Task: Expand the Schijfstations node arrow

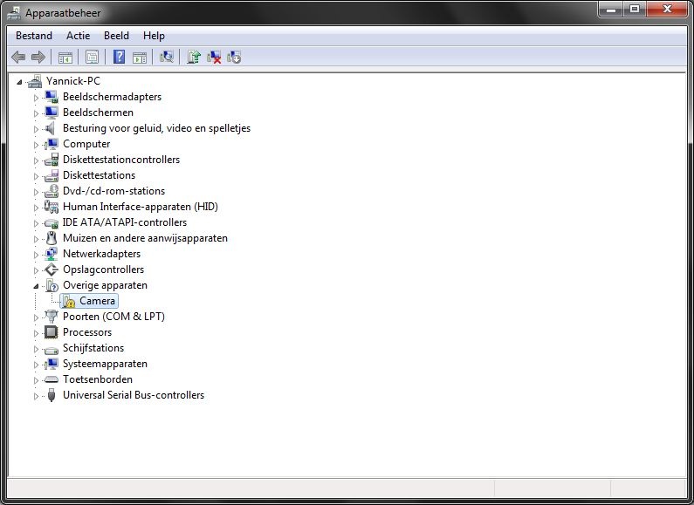Action: [36, 349]
